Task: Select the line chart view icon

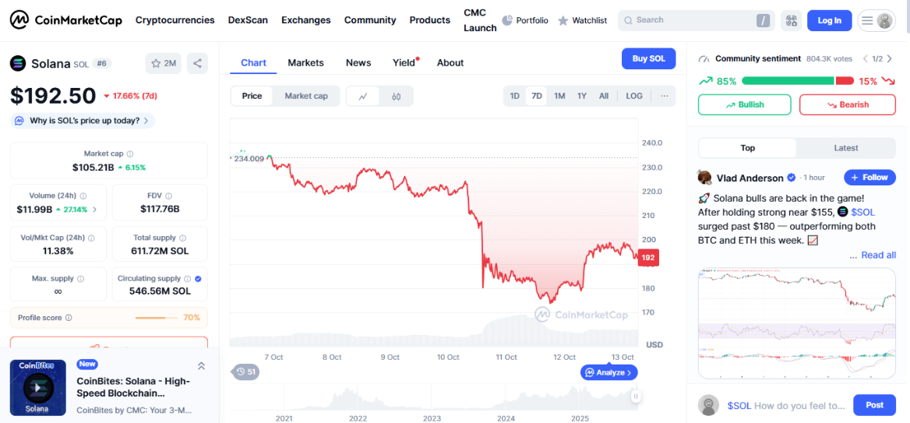Action: [363, 96]
